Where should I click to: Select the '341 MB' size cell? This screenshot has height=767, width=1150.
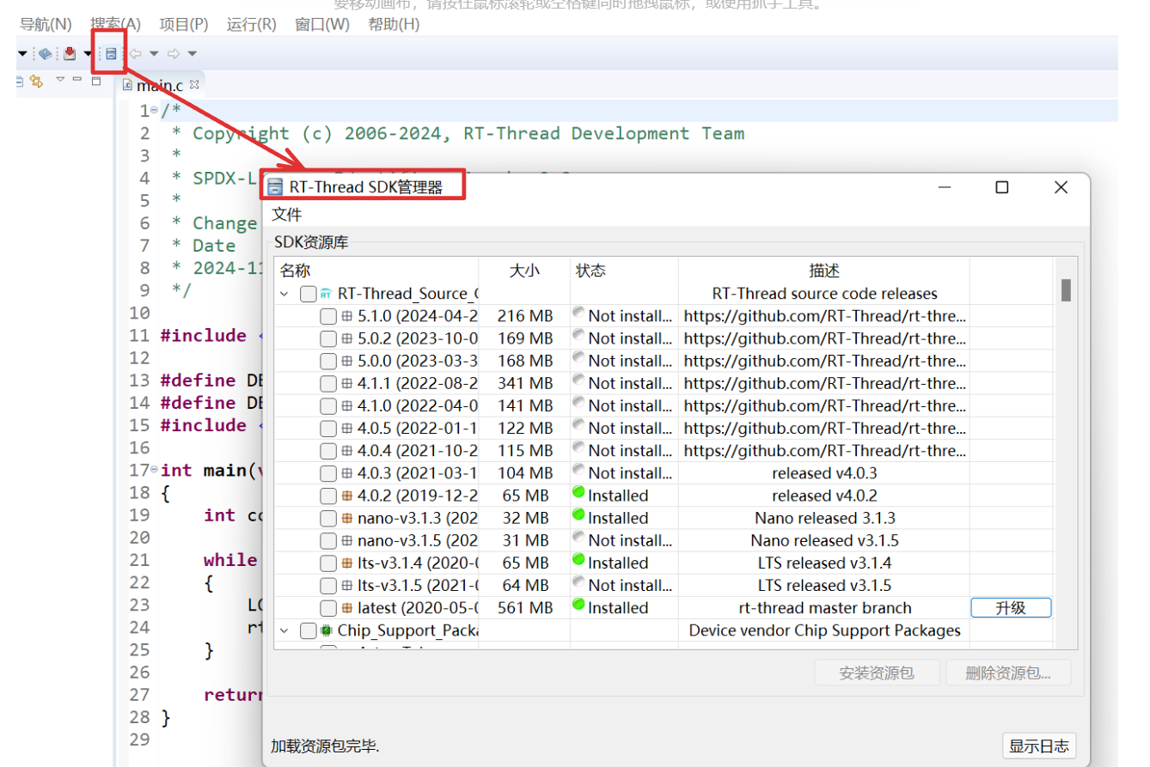pyautogui.click(x=524, y=383)
